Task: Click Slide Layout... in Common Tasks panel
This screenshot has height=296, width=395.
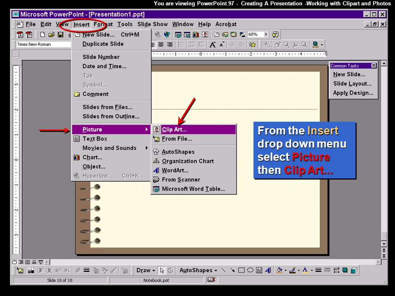Action: tap(352, 83)
